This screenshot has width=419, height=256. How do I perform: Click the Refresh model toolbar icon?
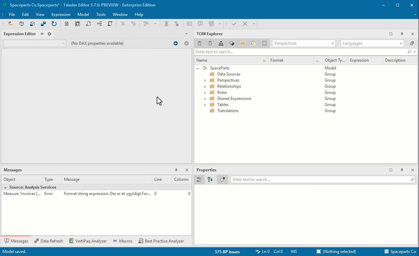coord(54,24)
